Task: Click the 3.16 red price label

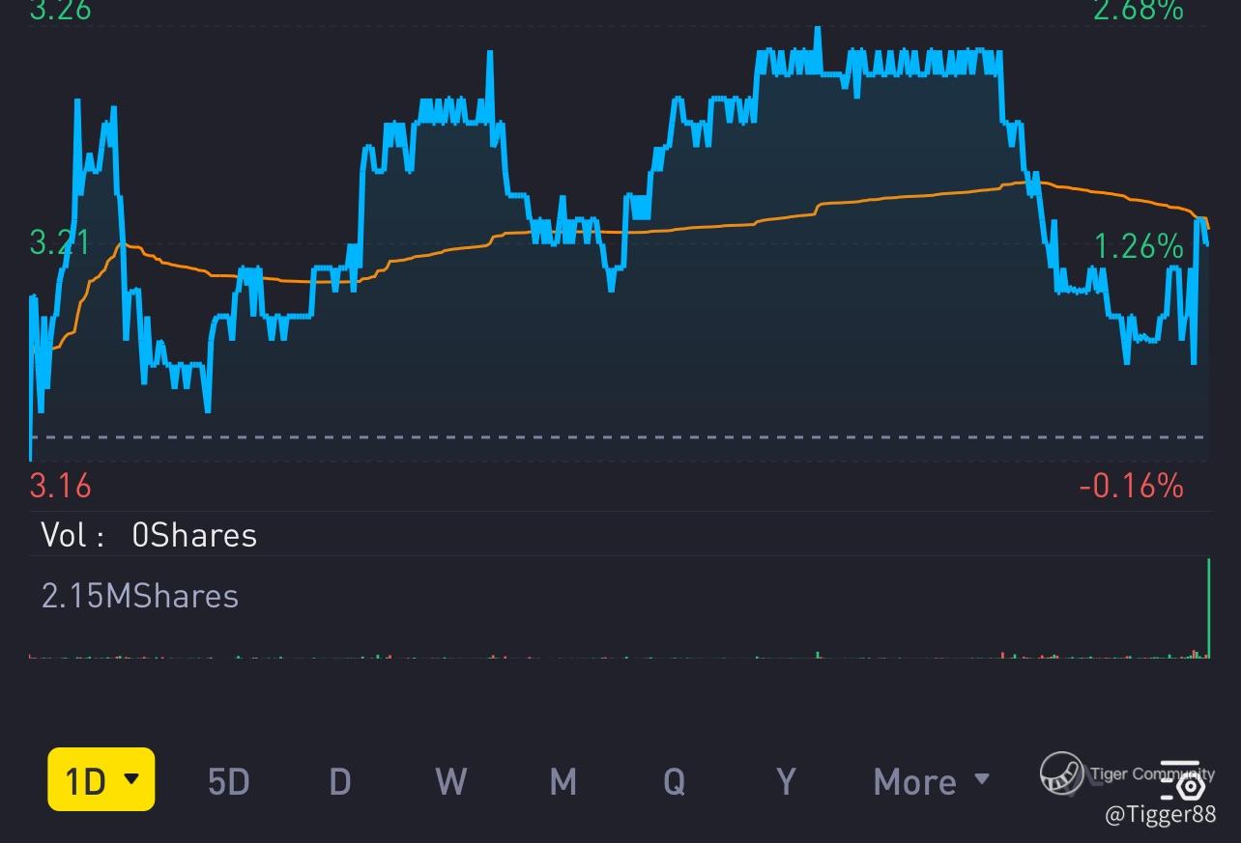Action: tap(60, 485)
